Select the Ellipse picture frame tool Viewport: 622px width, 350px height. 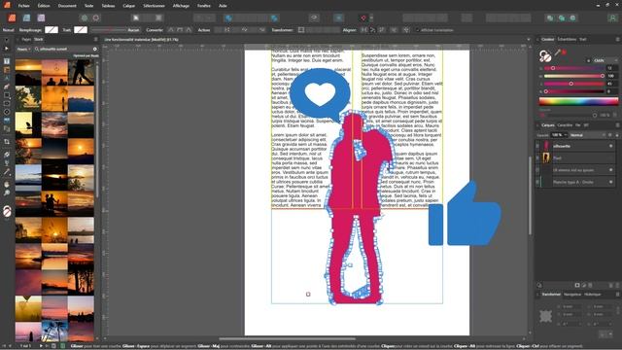[7, 112]
